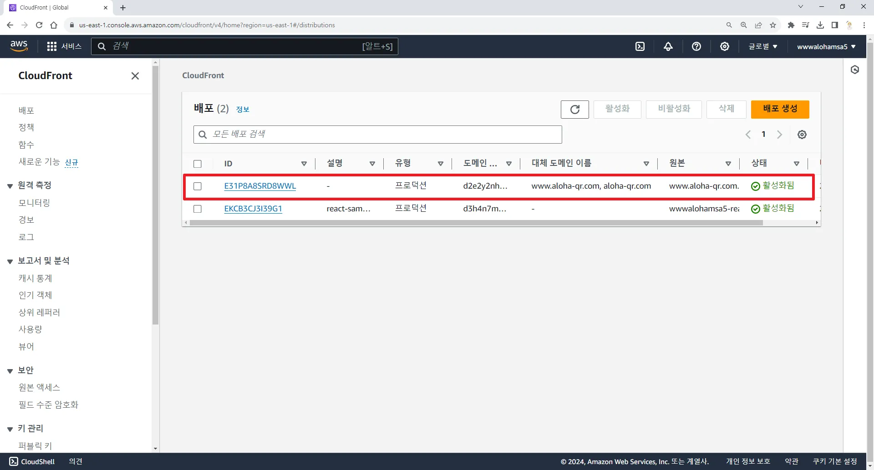Screen dimensions: 874x470
Task: Click the browser address bar URL
Action: 207,25
